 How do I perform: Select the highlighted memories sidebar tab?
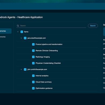5,31
